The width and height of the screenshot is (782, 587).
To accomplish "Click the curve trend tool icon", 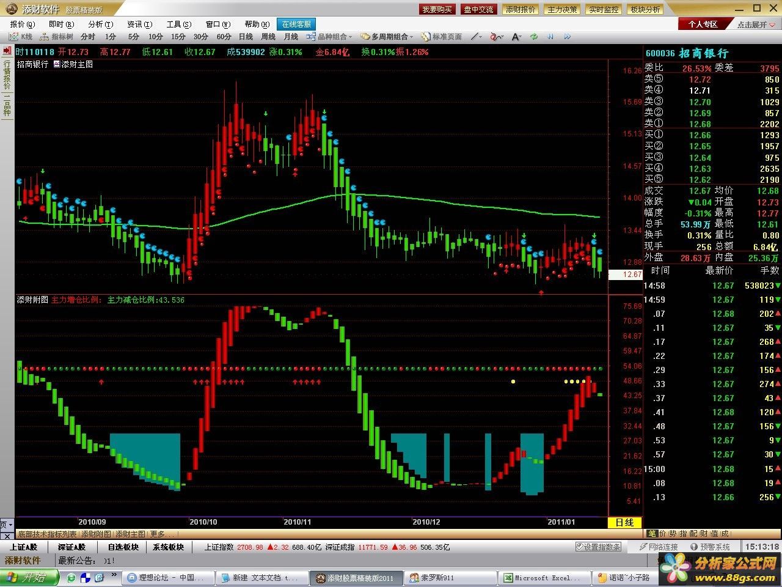I will click(x=495, y=37).
